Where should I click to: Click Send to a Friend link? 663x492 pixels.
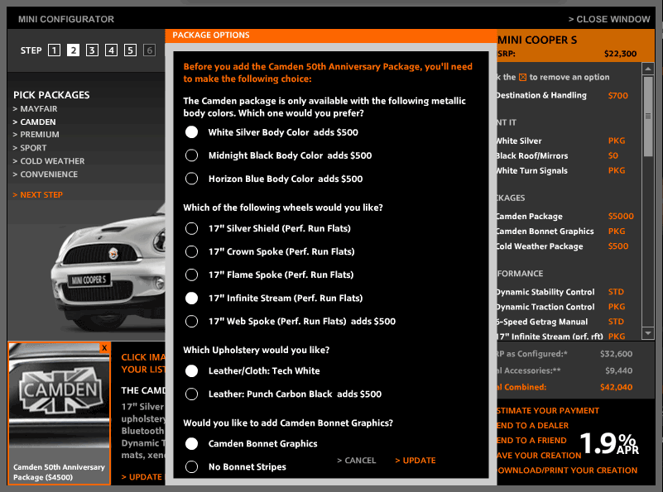532,440
